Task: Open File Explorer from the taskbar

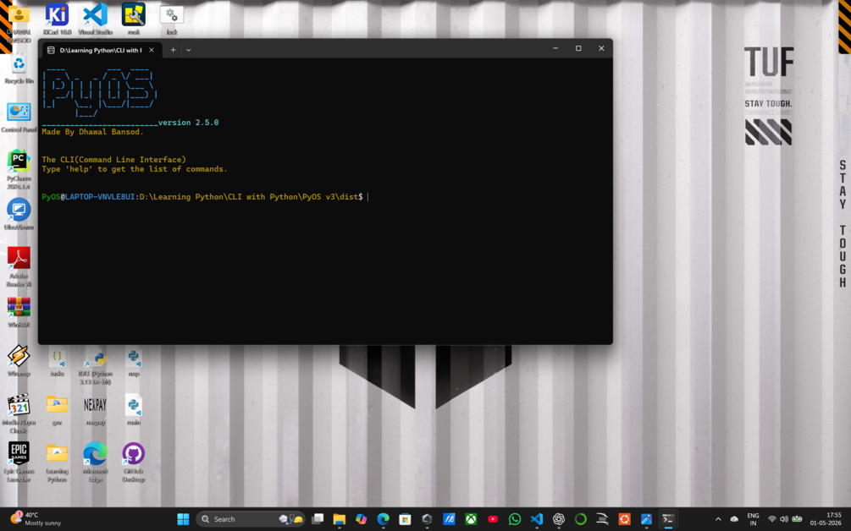Action: click(340, 519)
